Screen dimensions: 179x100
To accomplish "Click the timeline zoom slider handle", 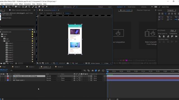I will tap(110, 99).
